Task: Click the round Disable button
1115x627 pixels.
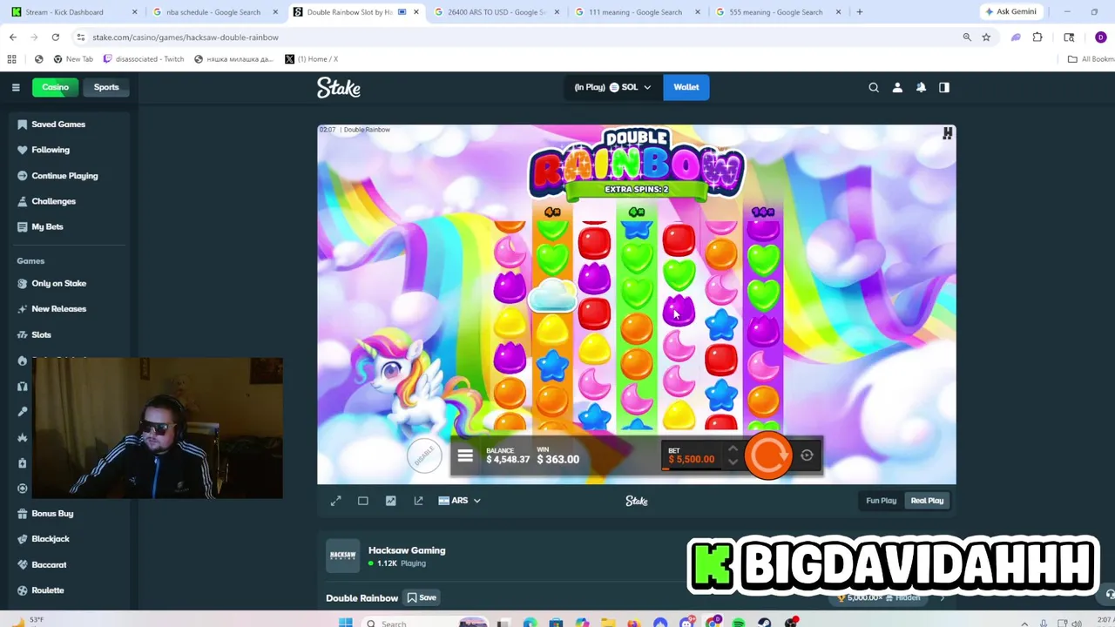Action: 424,455
